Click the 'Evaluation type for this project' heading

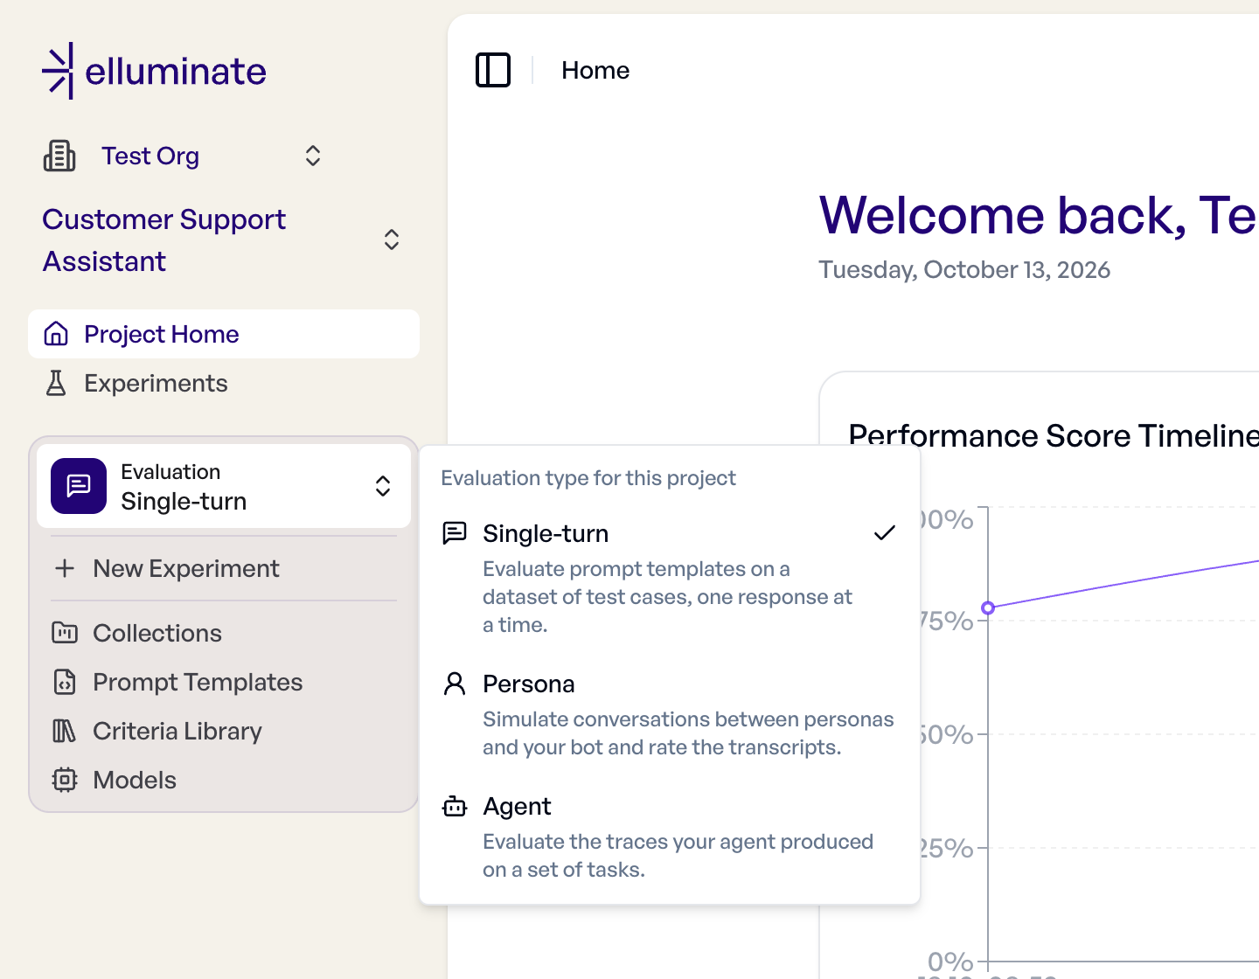[x=588, y=478]
